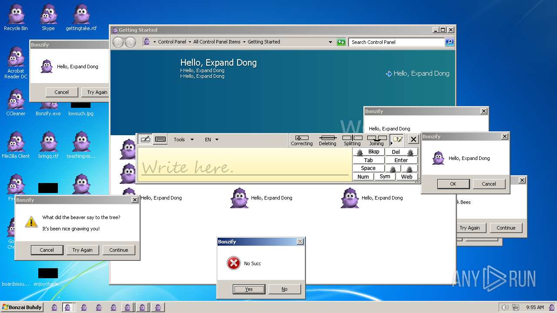Open the Recycle Bin desktop icon
Screen dimensions: 557x313
coord(16,17)
